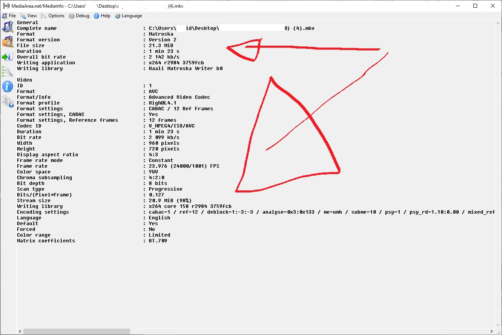This screenshot has width=502, height=335.
Task: Click the "Matroska" format value
Action: tap(161, 34)
